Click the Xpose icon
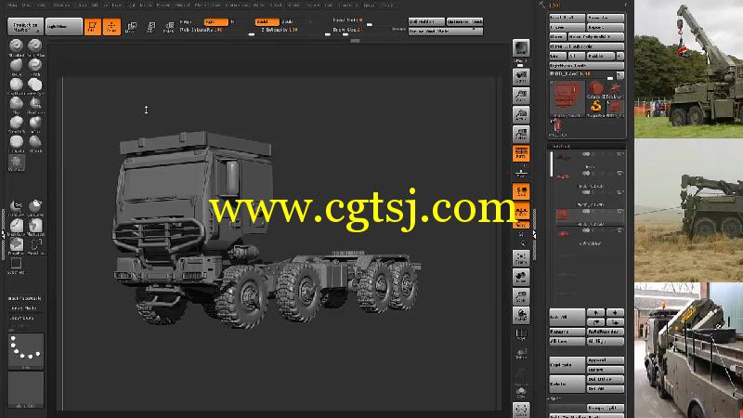 (521, 410)
